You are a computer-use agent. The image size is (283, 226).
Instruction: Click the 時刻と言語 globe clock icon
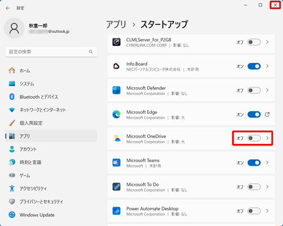pos(12,162)
